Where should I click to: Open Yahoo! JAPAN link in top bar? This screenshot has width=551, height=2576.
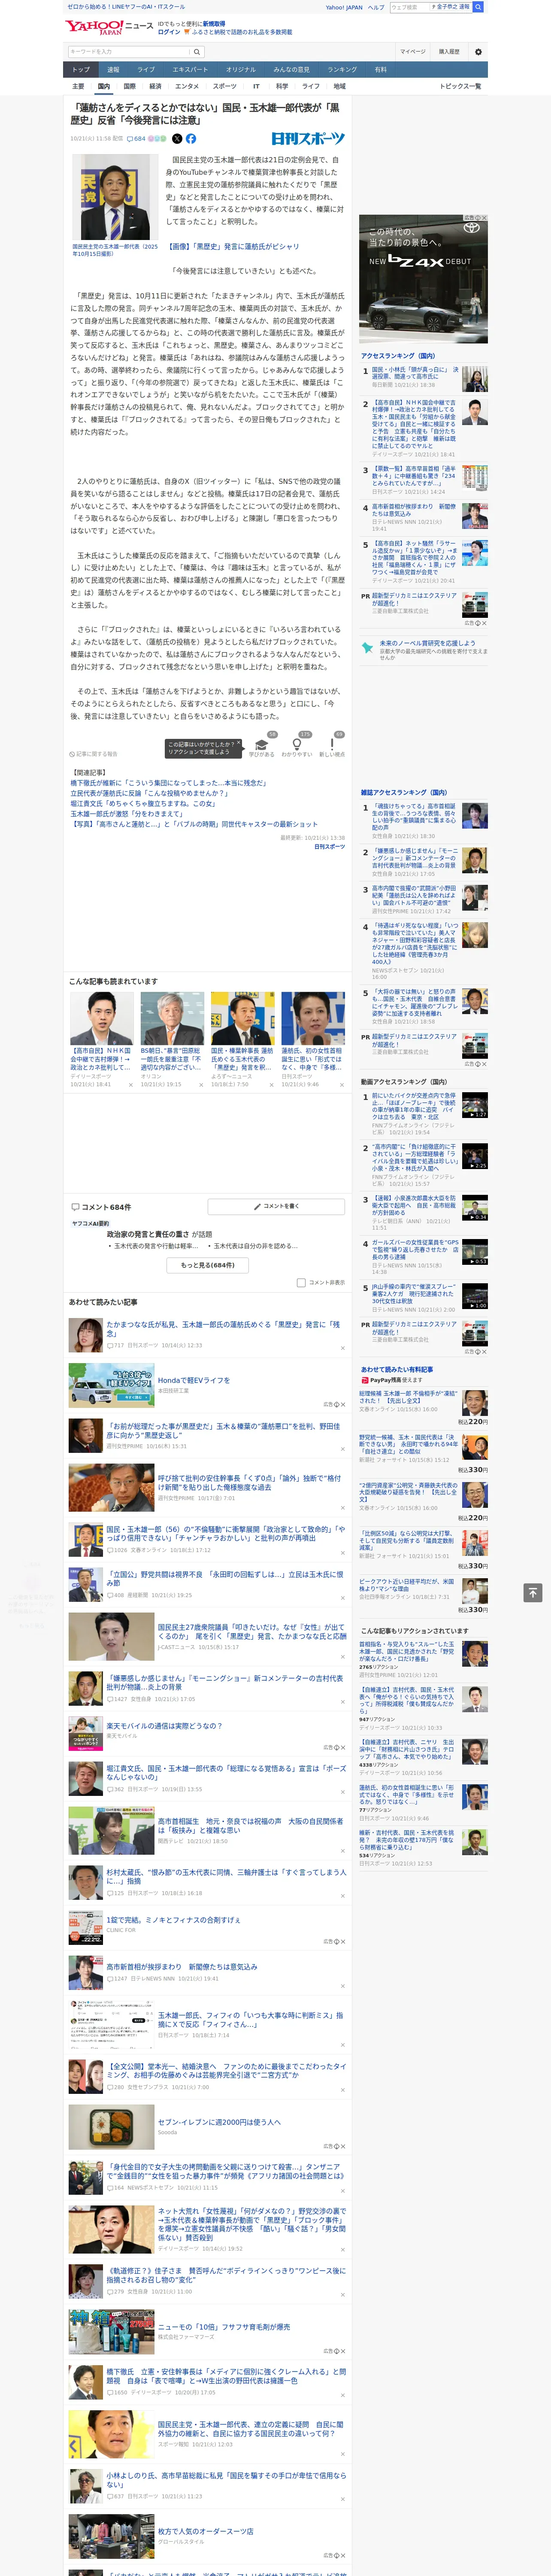click(x=344, y=7)
